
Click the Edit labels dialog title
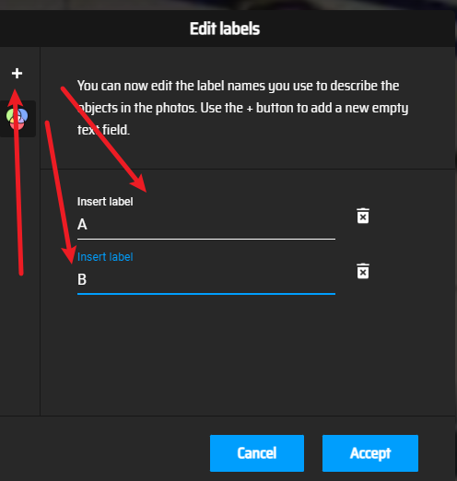225,29
